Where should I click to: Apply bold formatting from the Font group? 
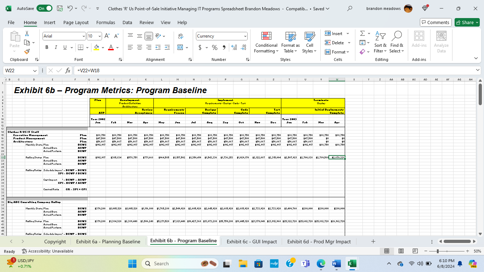[46, 47]
